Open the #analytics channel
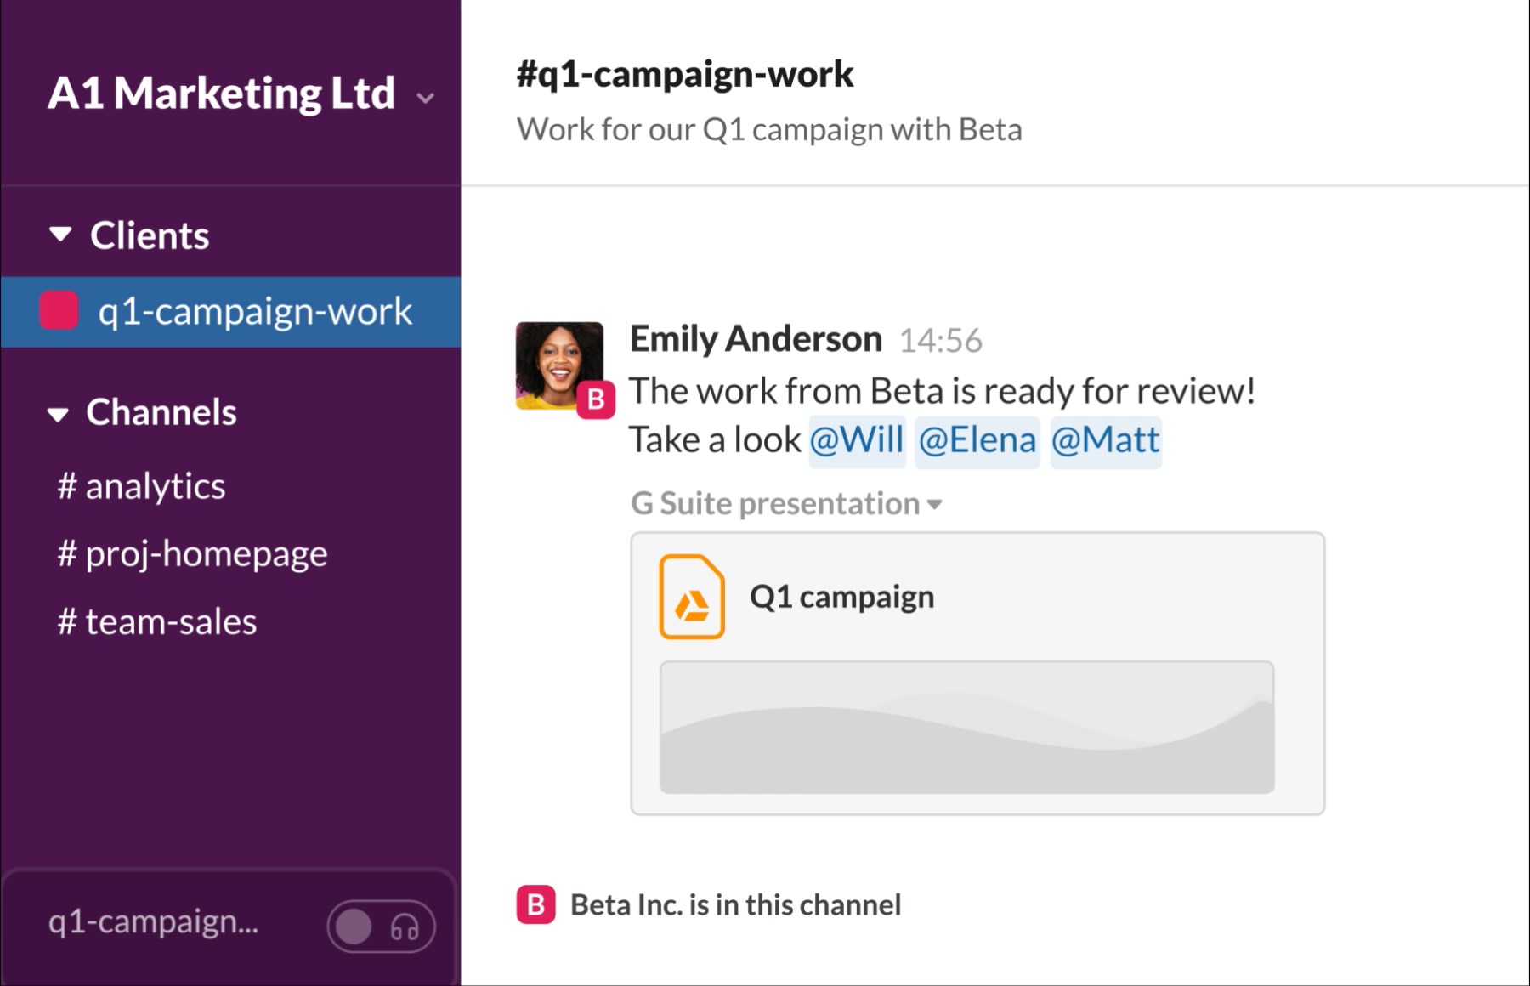This screenshot has height=986, width=1530. 141,486
